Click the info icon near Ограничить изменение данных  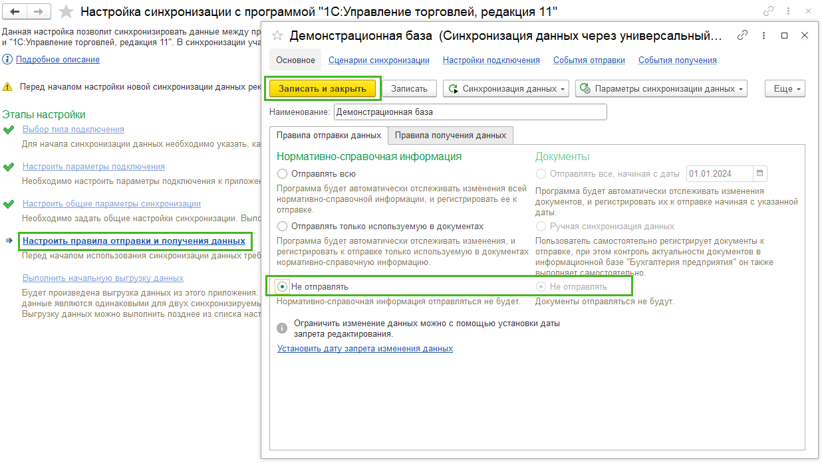click(x=283, y=328)
